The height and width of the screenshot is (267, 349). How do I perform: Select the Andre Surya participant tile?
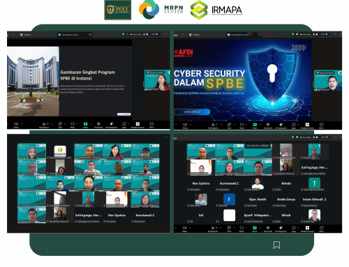[286, 199]
